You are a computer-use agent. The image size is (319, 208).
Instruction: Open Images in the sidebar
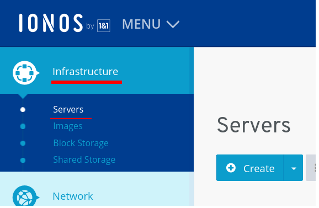click(x=68, y=126)
